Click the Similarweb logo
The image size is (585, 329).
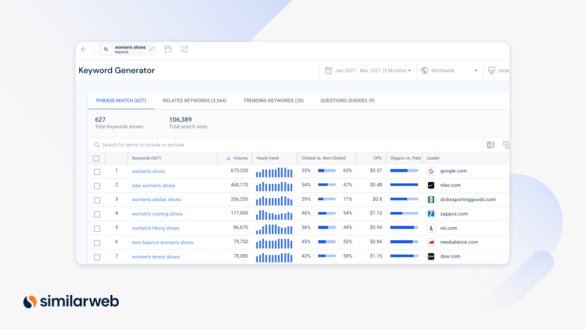(71, 302)
